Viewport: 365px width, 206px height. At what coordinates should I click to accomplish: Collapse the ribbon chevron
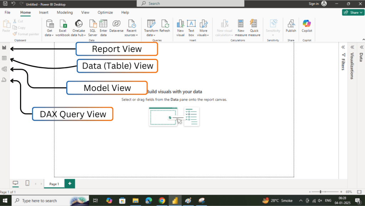[x=363, y=40]
